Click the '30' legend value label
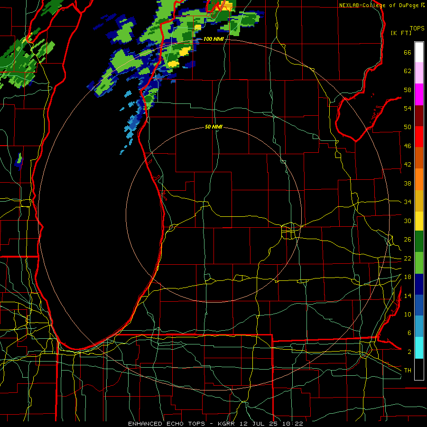427x427 pixels. [x=408, y=221]
